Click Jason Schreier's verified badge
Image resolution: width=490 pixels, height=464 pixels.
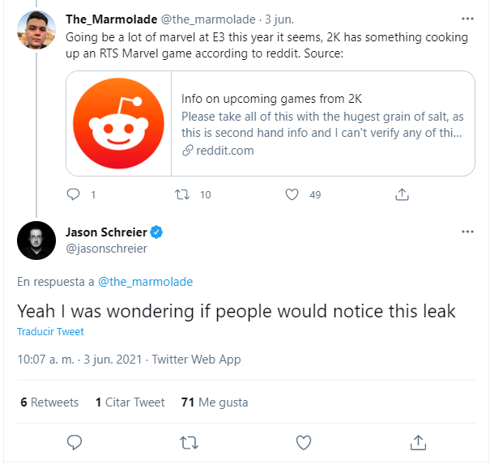pos(156,232)
